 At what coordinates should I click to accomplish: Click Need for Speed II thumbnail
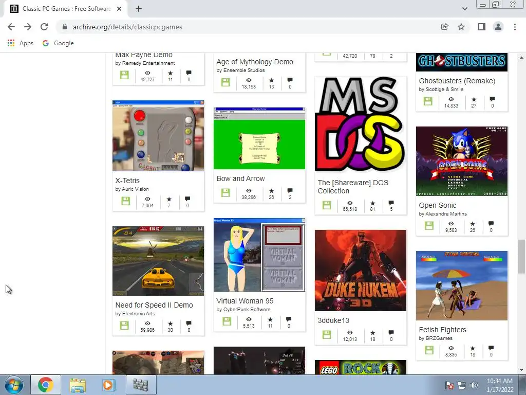click(x=158, y=261)
